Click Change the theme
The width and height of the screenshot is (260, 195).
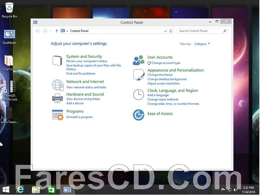point(160,75)
